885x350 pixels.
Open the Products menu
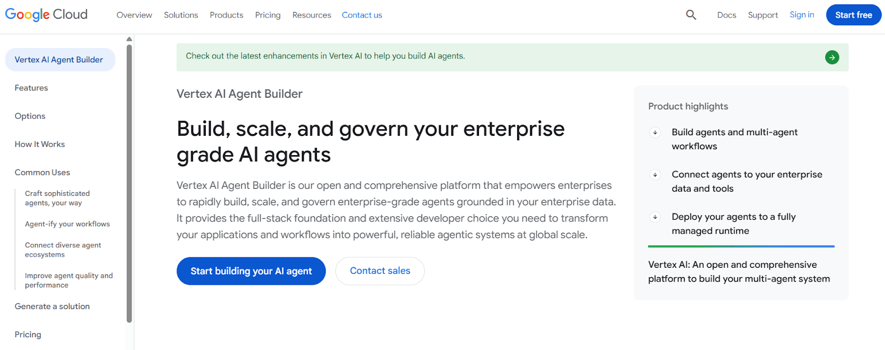226,15
